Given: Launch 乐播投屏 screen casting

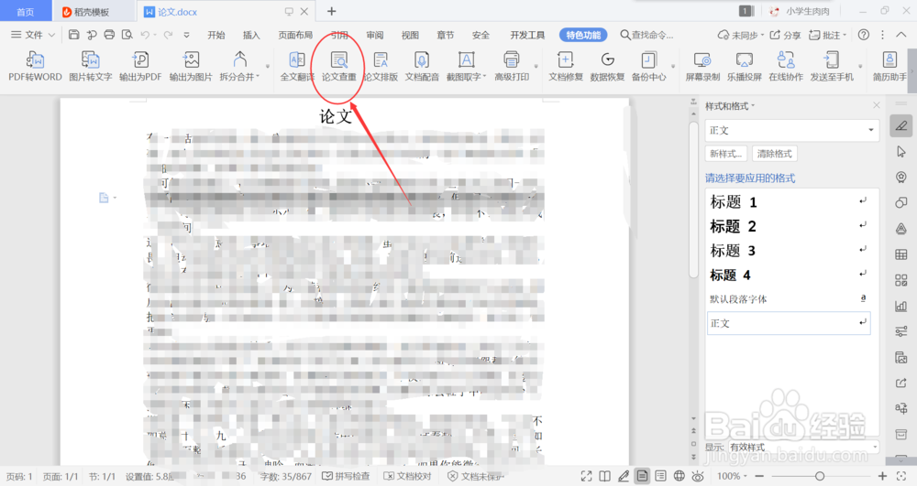Looking at the screenshot, I should click(x=745, y=67).
